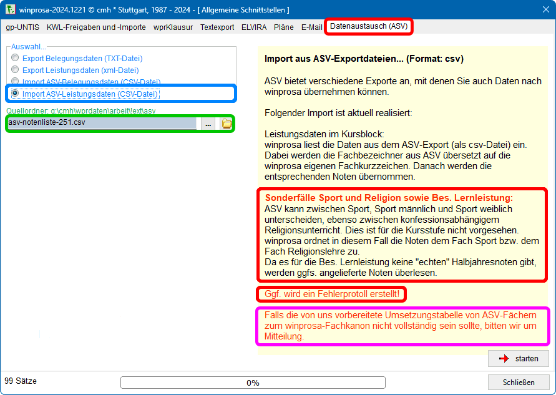The width and height of the screenshot is (556, 395).
Task: Select Import ASV-Belegungsdaten (CSV-Datei) option
Action: click(x=15, y=82)
